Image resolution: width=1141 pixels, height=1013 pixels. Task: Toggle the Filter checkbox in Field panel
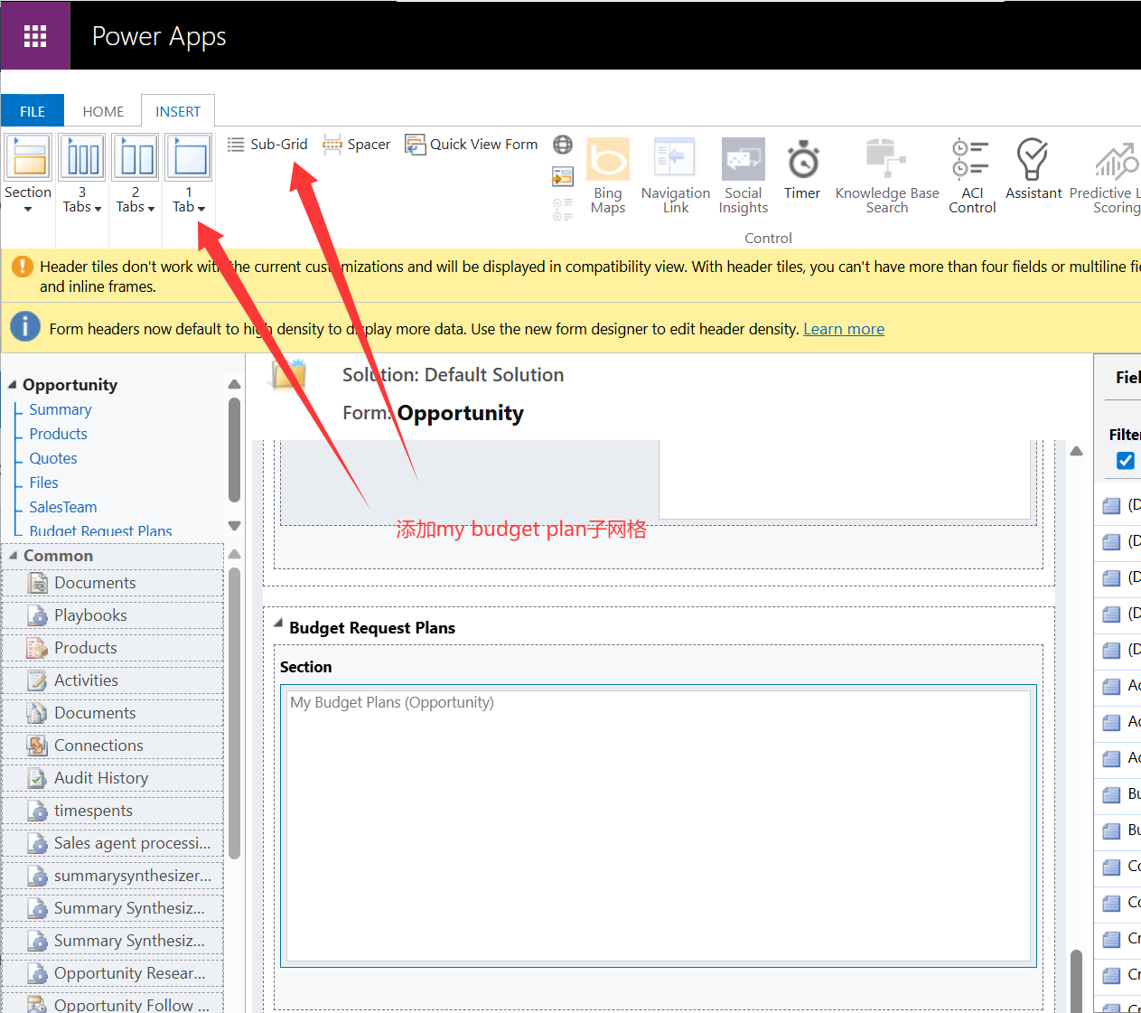pyautogui.click(x=1126, y=461)
